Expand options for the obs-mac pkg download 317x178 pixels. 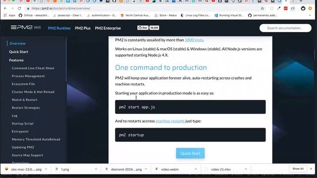point(46,169)
